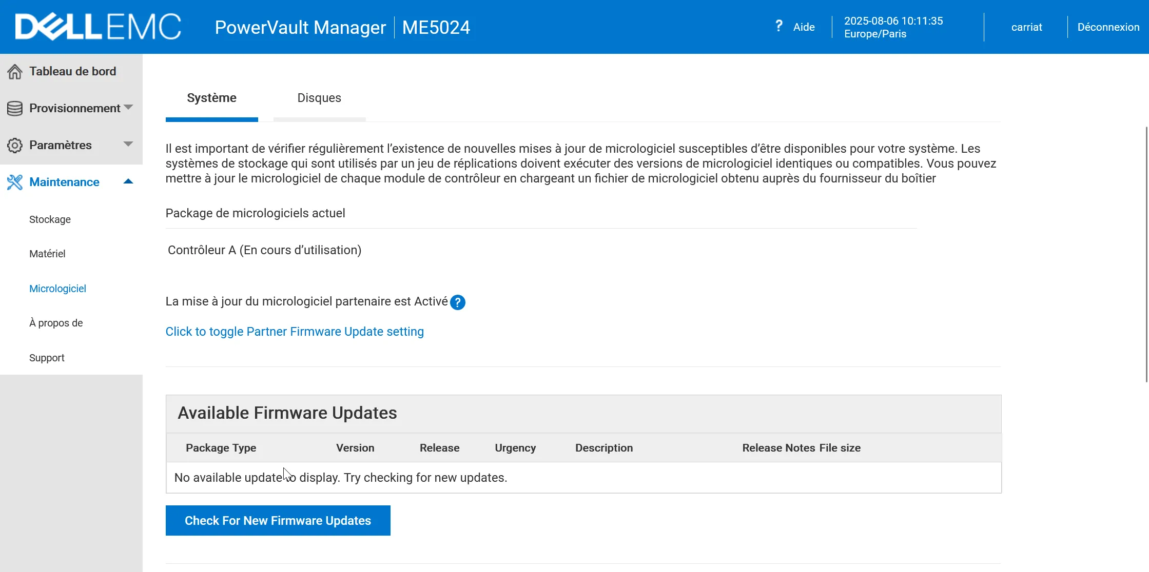Viewport: 1149px width, 572px height.
Task: Collapse the Maintenance menu arrow
Action: tap(129, 181)
